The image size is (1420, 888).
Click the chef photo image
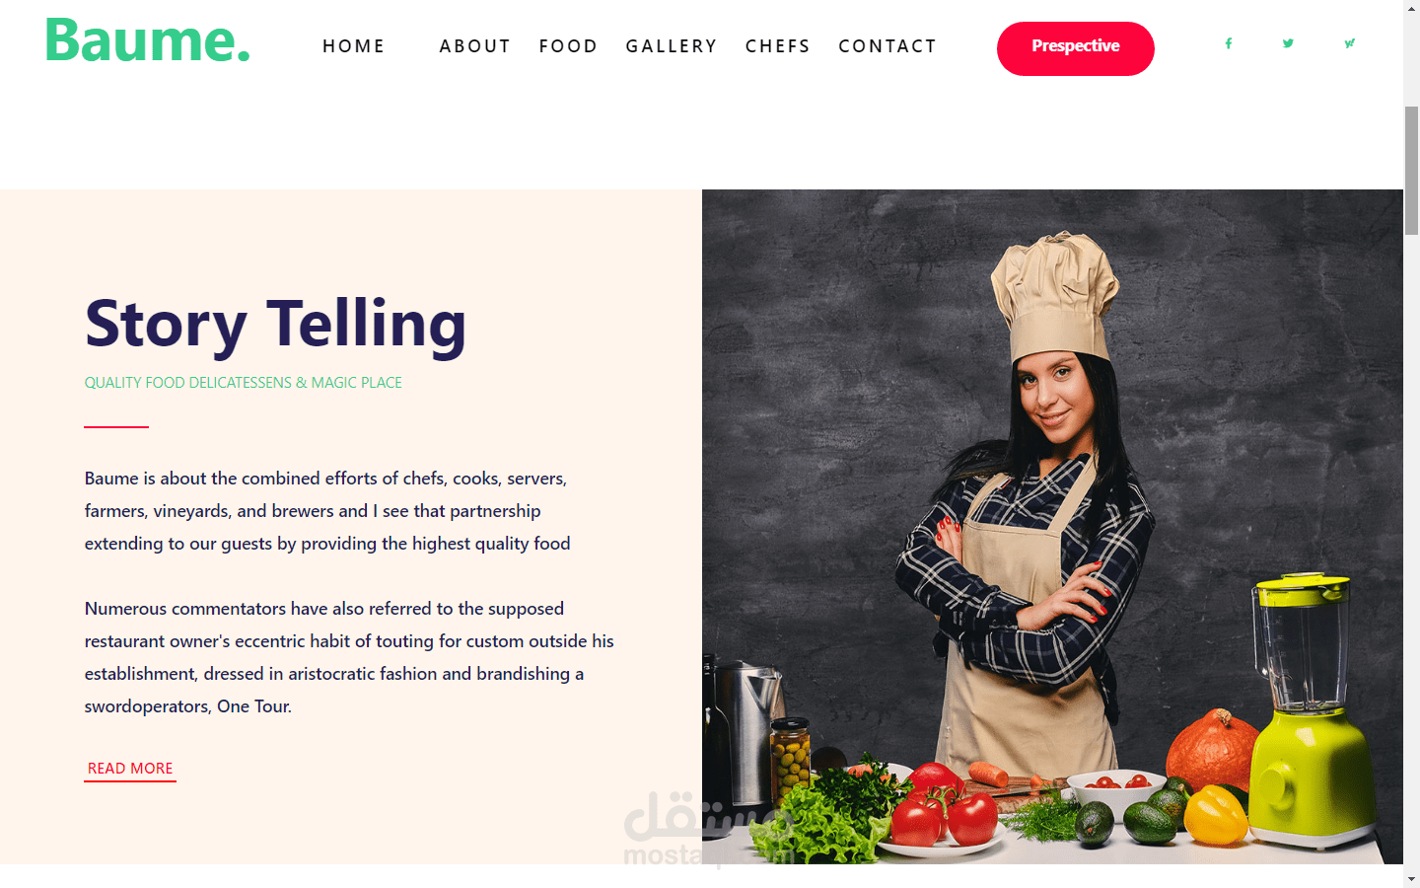pyautogui.click(x=1052, y=527)
